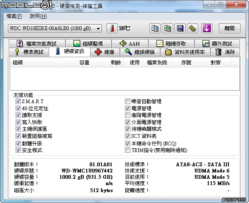Image resolution: width=249 pixels, height=203 pixels.
Task: Click the 對齊 column header
Action: [215, 63]
